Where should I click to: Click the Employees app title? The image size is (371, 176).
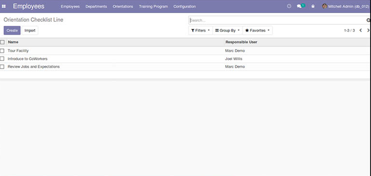pyautogui.click(x=29, y=6)
